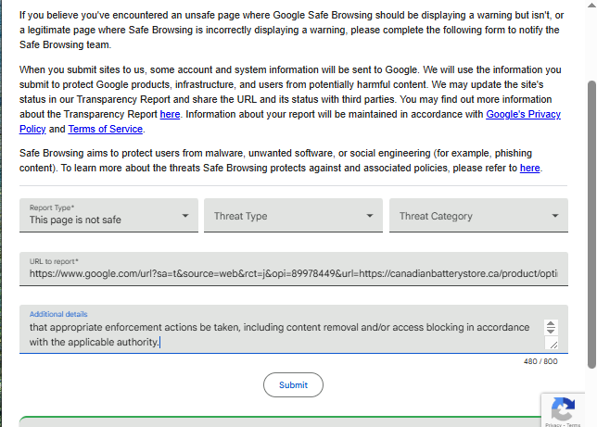
Task: Click the 'Report Type*' label
Action: coord(52,207)
